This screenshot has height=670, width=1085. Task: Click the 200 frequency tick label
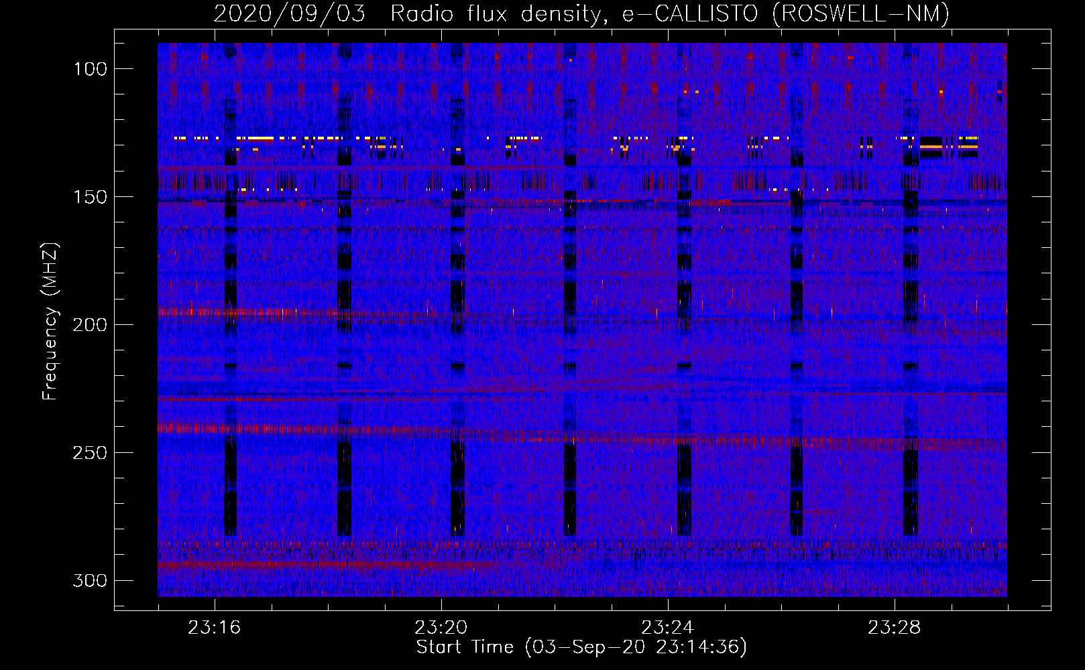pos(90,325)
